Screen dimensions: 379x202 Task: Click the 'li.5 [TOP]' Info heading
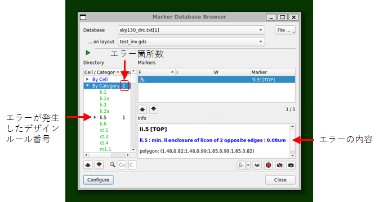coord(153,129)
